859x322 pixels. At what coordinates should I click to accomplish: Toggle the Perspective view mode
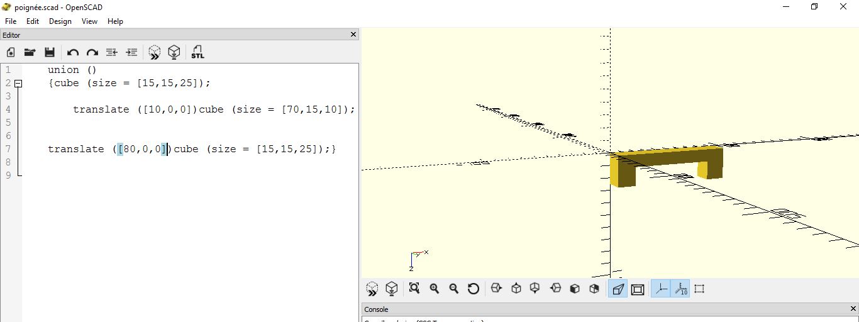click(x=618, y=289)
